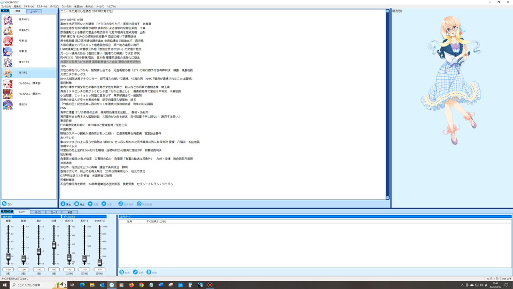Switch to the マスター tuning tab
The height and width of the screenshot is (289, 513).
[21, 212]
